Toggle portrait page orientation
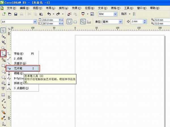 click(69, 22)
